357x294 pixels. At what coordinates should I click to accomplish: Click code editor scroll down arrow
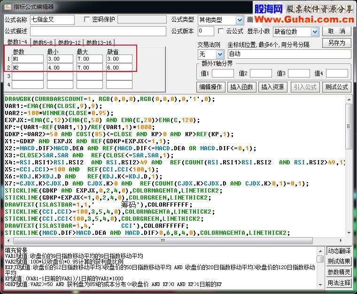349,233
